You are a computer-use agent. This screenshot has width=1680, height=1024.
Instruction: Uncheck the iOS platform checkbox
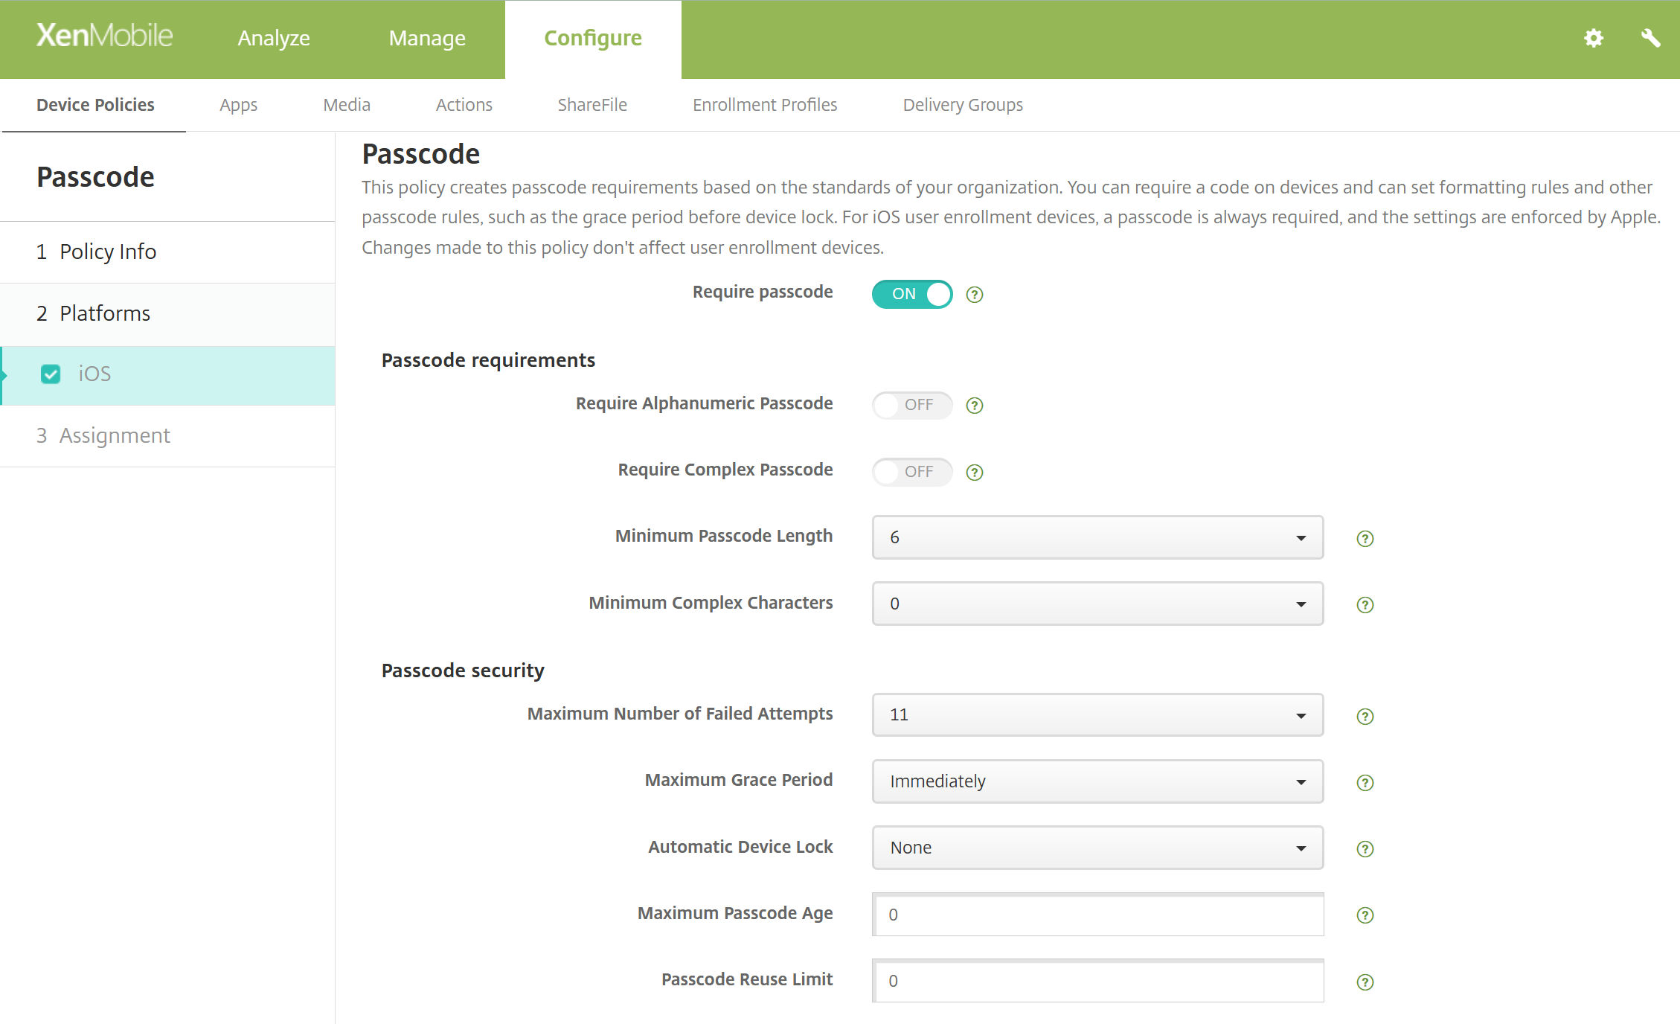click(x=50, y=374)
